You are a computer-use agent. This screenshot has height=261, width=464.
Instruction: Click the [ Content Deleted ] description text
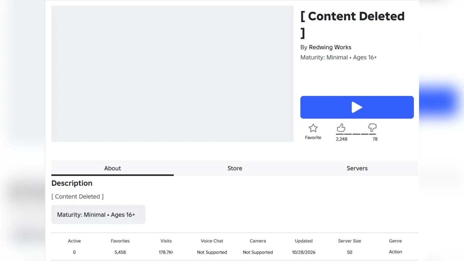[x=78, y=196]
